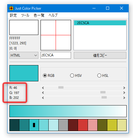Pick the red palette swatch
133x138 pixels.
point(83,125)
